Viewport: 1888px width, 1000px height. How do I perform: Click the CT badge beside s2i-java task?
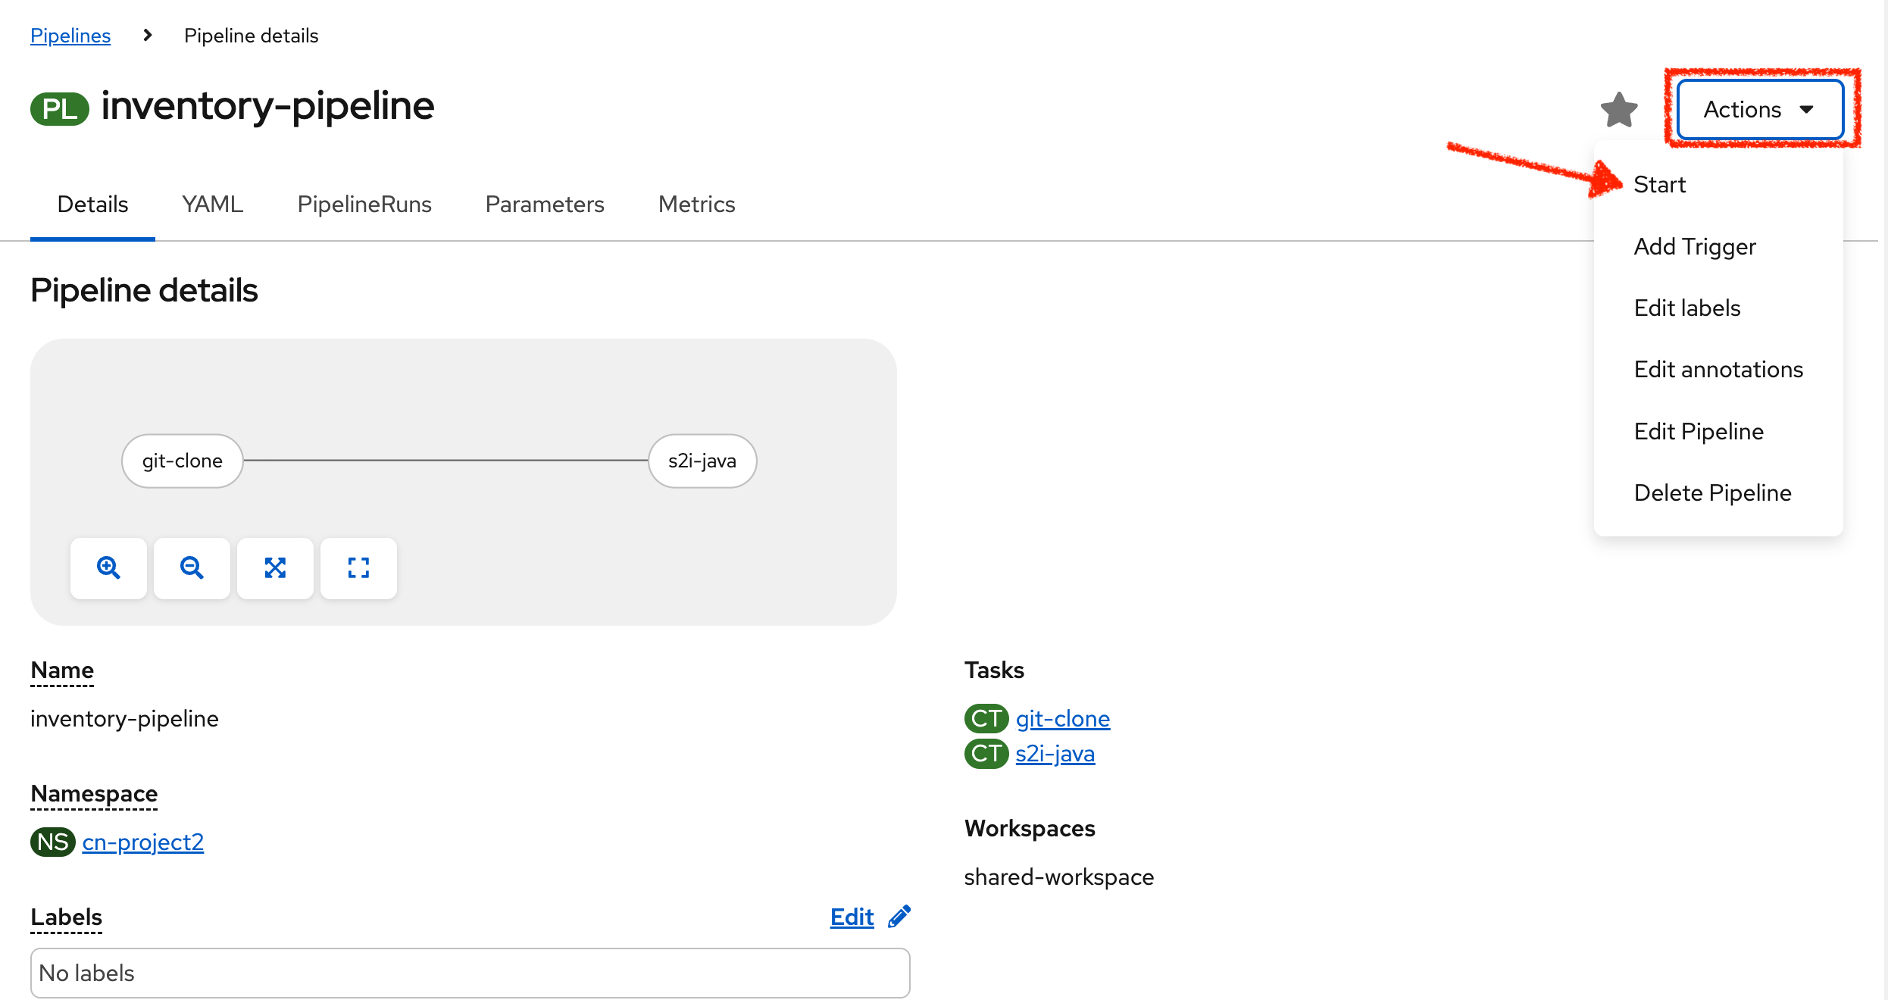point(986,753)
